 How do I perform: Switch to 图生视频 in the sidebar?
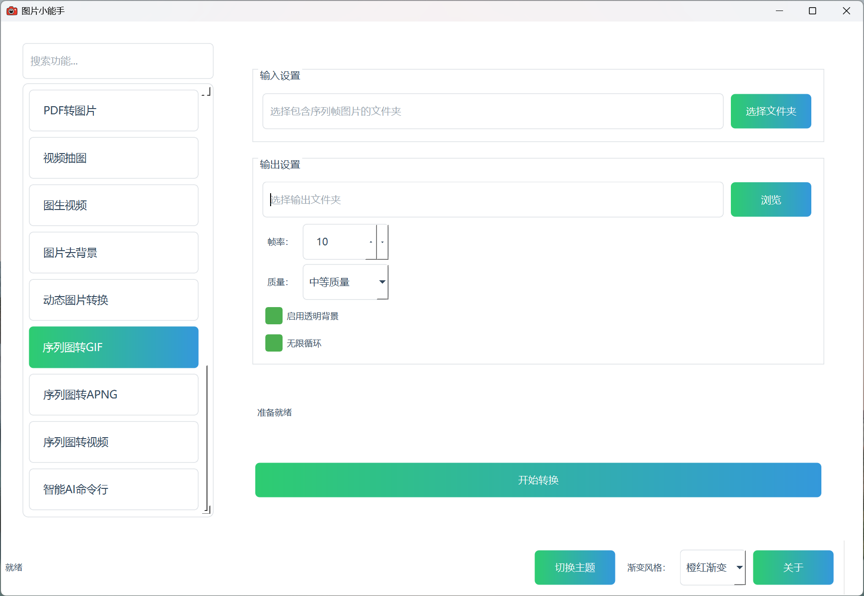[114, 205]
